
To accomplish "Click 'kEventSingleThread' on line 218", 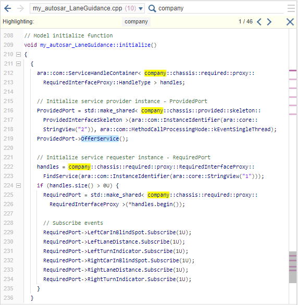I will click(242, 129).
